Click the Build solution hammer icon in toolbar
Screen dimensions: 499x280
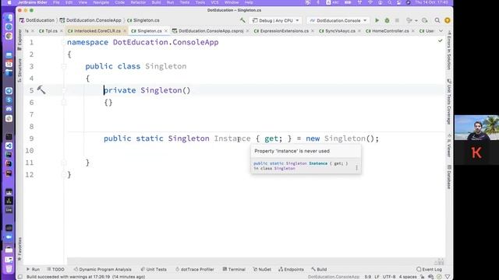[242, 20]
